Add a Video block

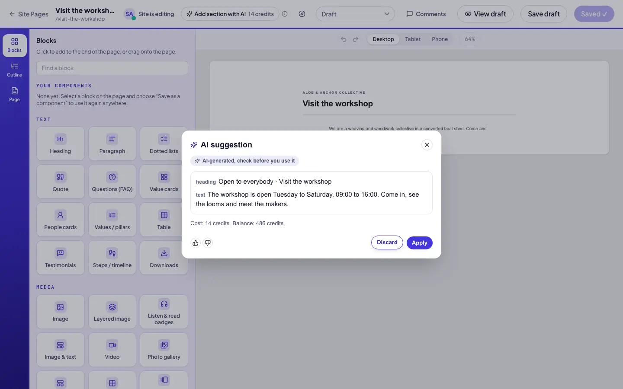click(112, 350)
